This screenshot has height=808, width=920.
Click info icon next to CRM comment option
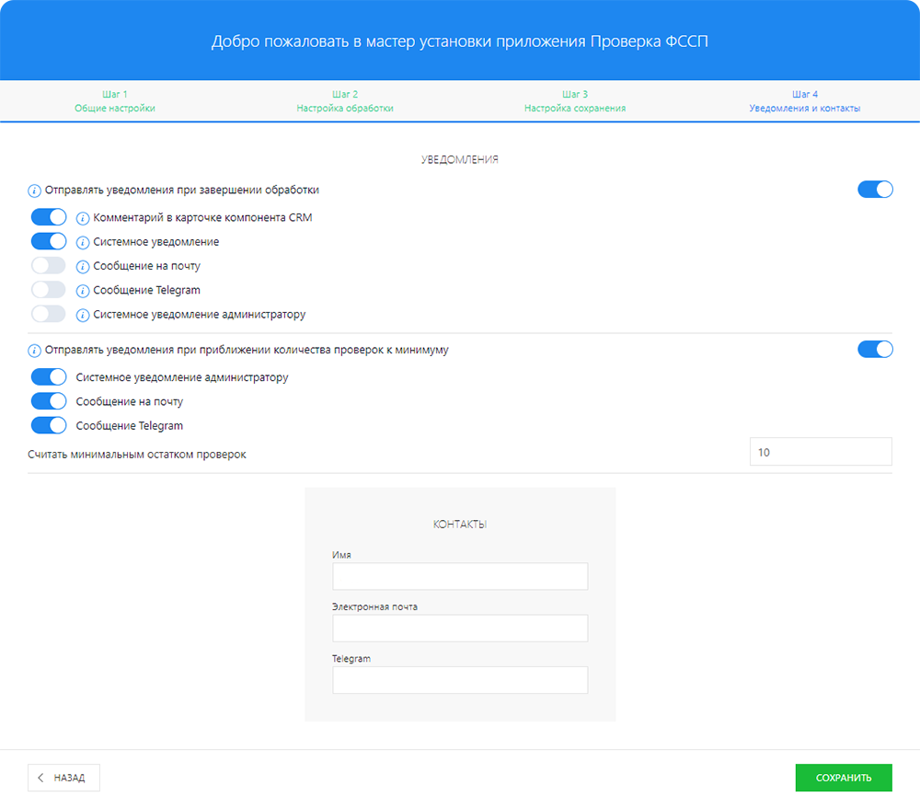83,218
